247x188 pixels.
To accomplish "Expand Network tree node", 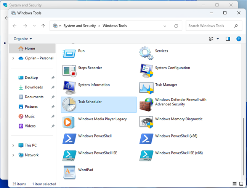I will pos(13,155).
